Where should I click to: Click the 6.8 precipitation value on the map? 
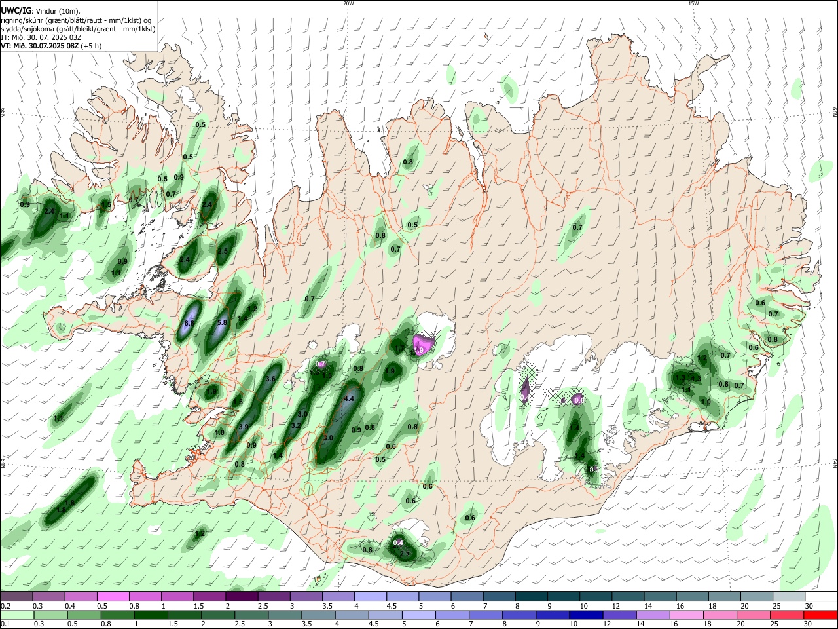190,323
